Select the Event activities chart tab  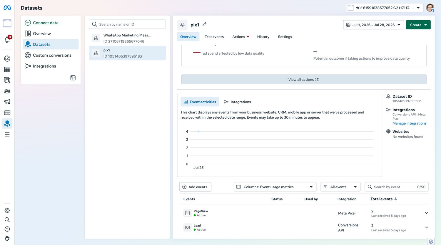pos(200,102)
